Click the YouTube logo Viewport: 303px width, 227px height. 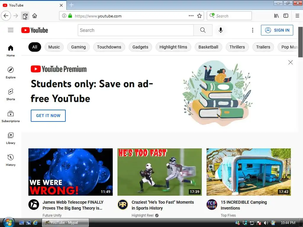(35, 30)
